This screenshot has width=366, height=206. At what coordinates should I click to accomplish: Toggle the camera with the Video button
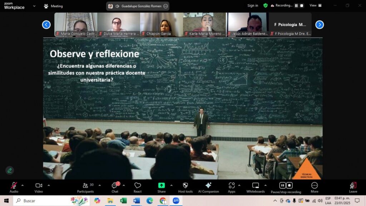point(39,188)
